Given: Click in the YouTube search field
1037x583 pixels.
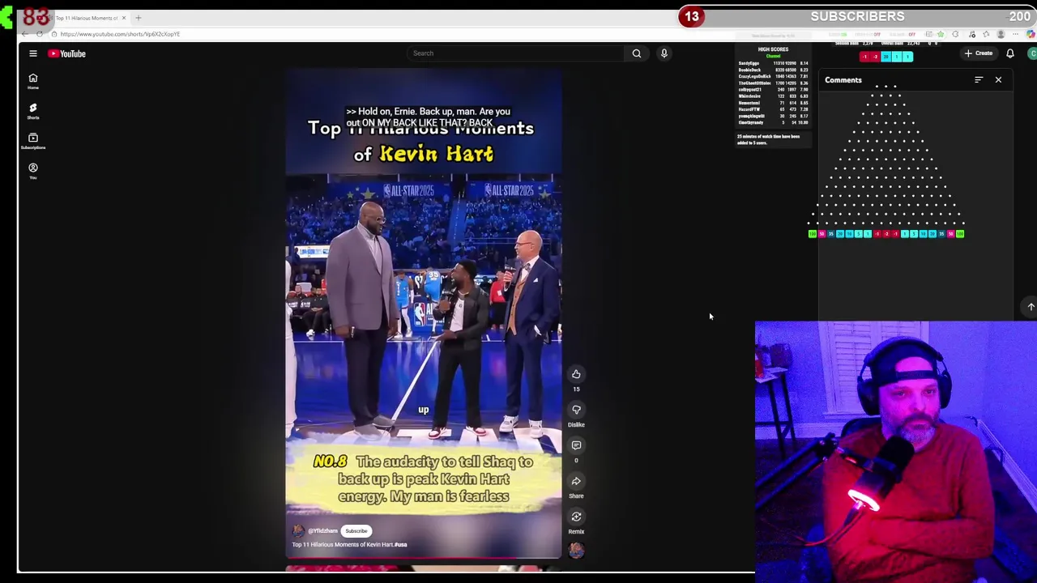Looking at the screenshot, I should pyautogui.click(x=517, y=53).
